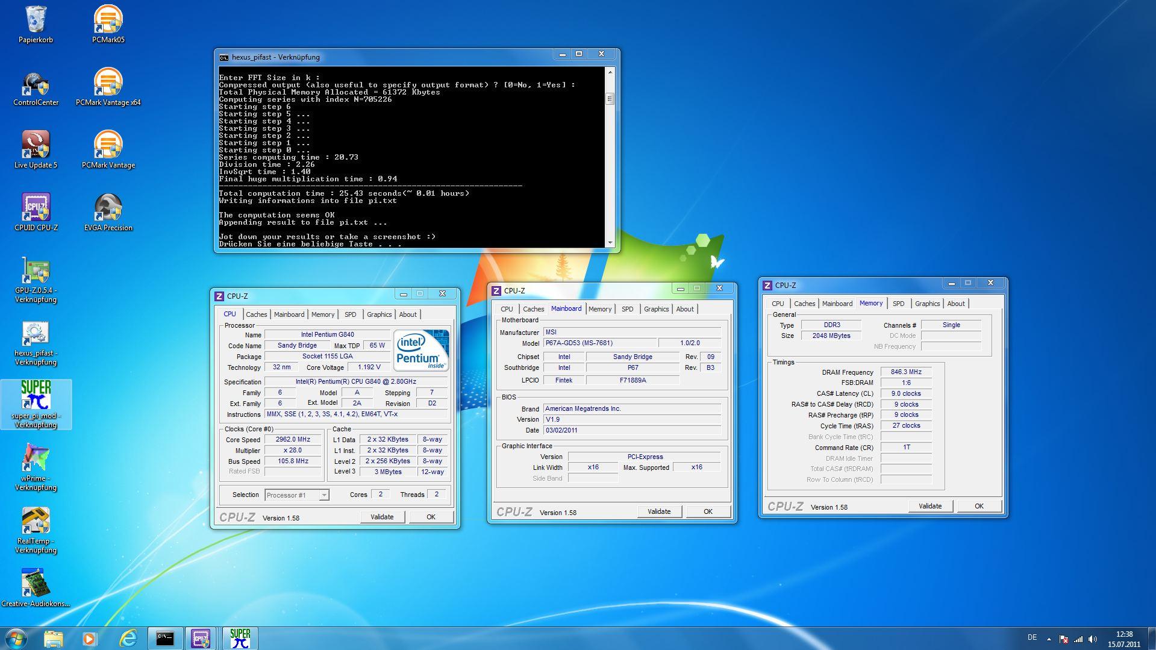This screenshot has height=650, width=1156.
Task: Click OK in the CPU-Z Memory window
Action: (979, 506)
